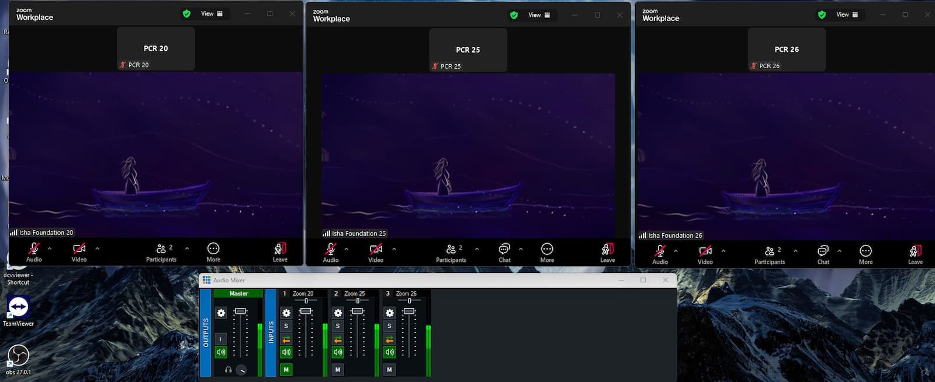The image size is (935, 382).
Task: Leave the PCR 25 meeting
Action: pyautogui.click(x=607, y=251)
